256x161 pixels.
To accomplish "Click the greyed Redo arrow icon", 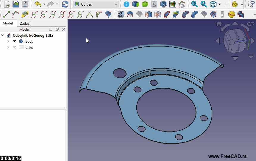I will [x=50, y=4].
